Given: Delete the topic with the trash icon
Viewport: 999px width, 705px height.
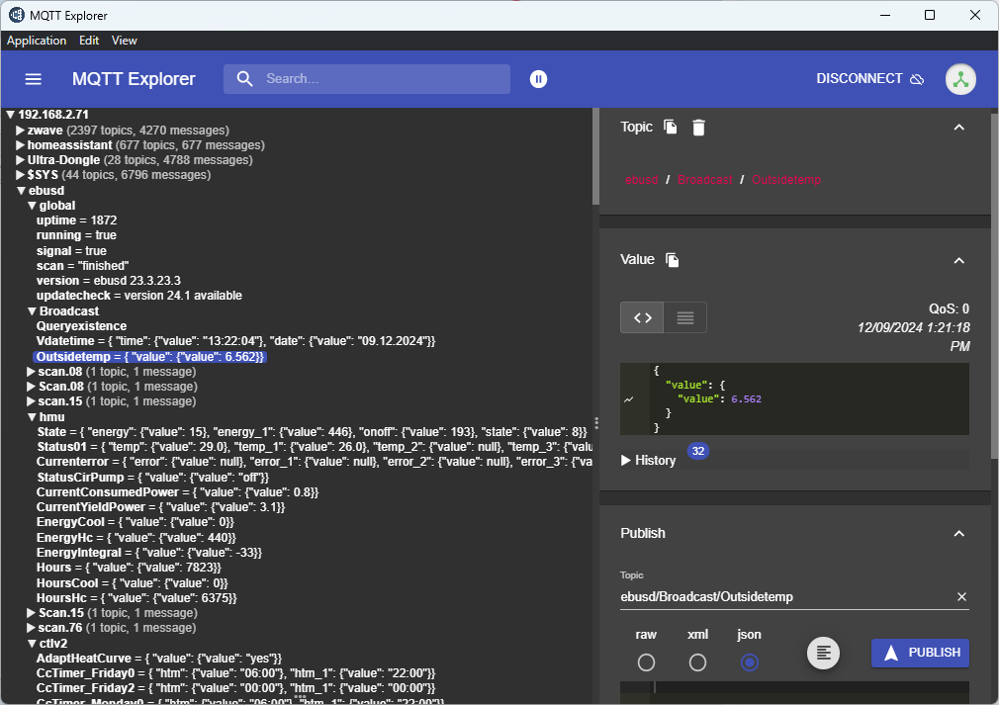Looking at the screenshot, I should pos(699,128).
